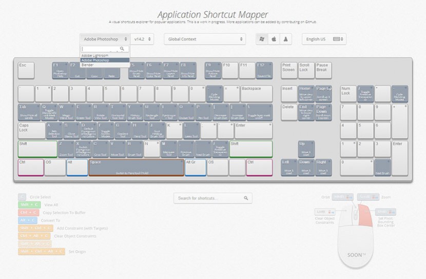Click the H Hand Tool key
The height and width of the screenshot is (279, 426).
click(140, 131)
